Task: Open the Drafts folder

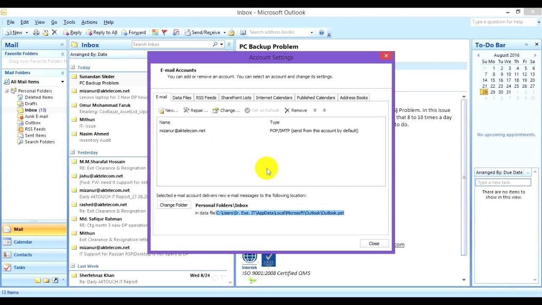Action: coord(31,104)
